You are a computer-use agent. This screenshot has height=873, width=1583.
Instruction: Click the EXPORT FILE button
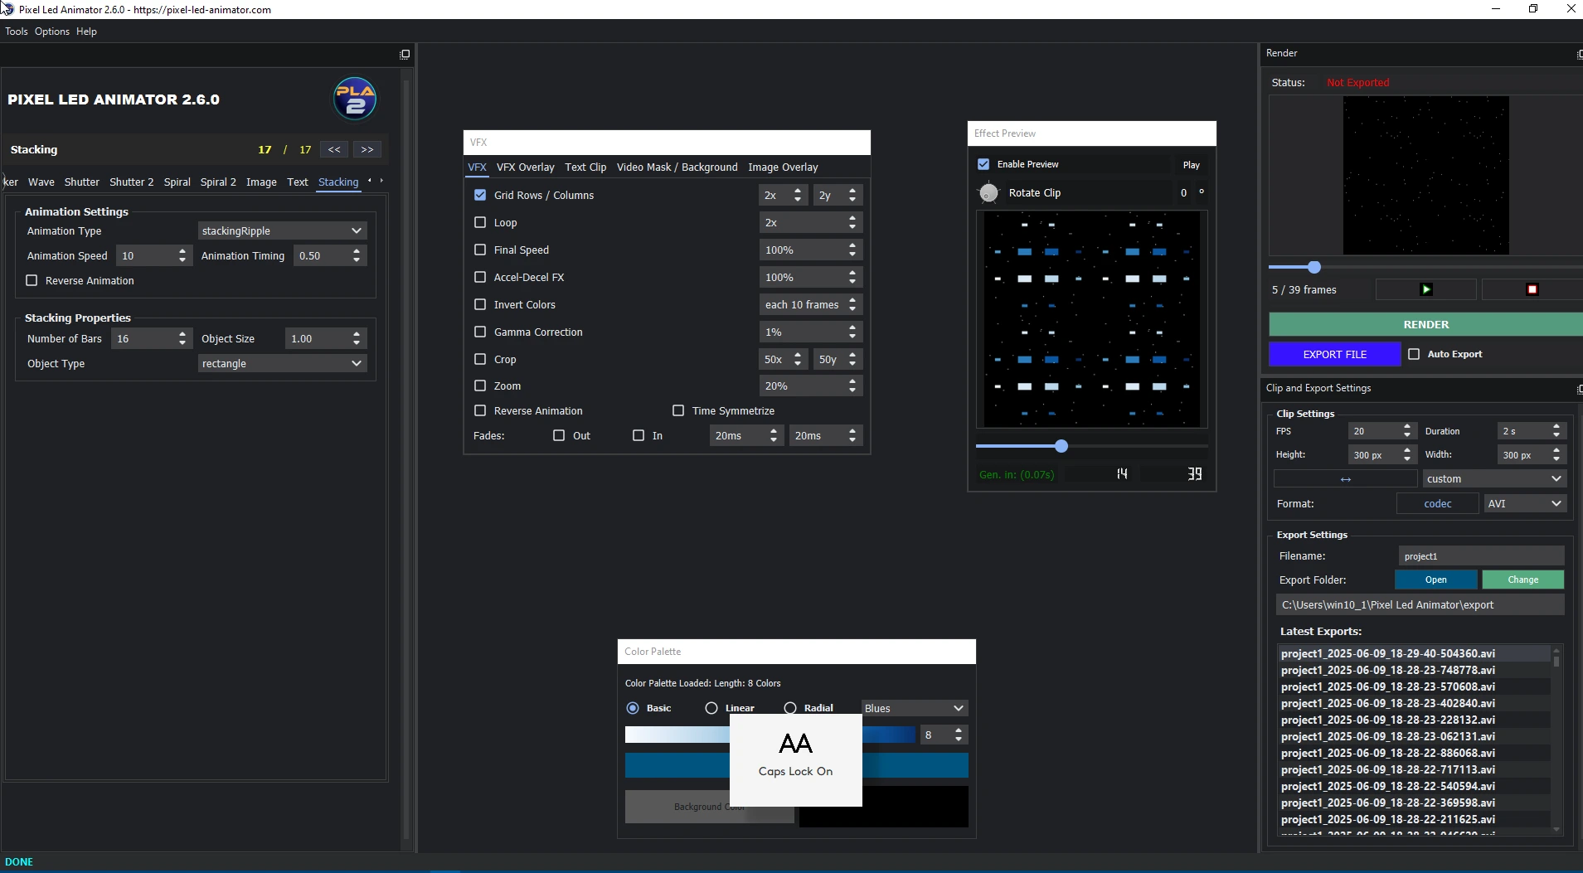(1334, 354)
